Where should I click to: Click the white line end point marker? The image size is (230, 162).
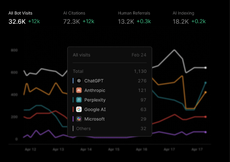[205, 68]
